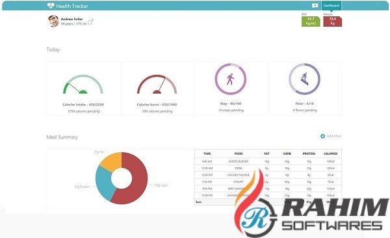Screen dimensions: 390x238
Task: Open the notifications message icon
Action: pyautogui.click(x=315, y=5)
